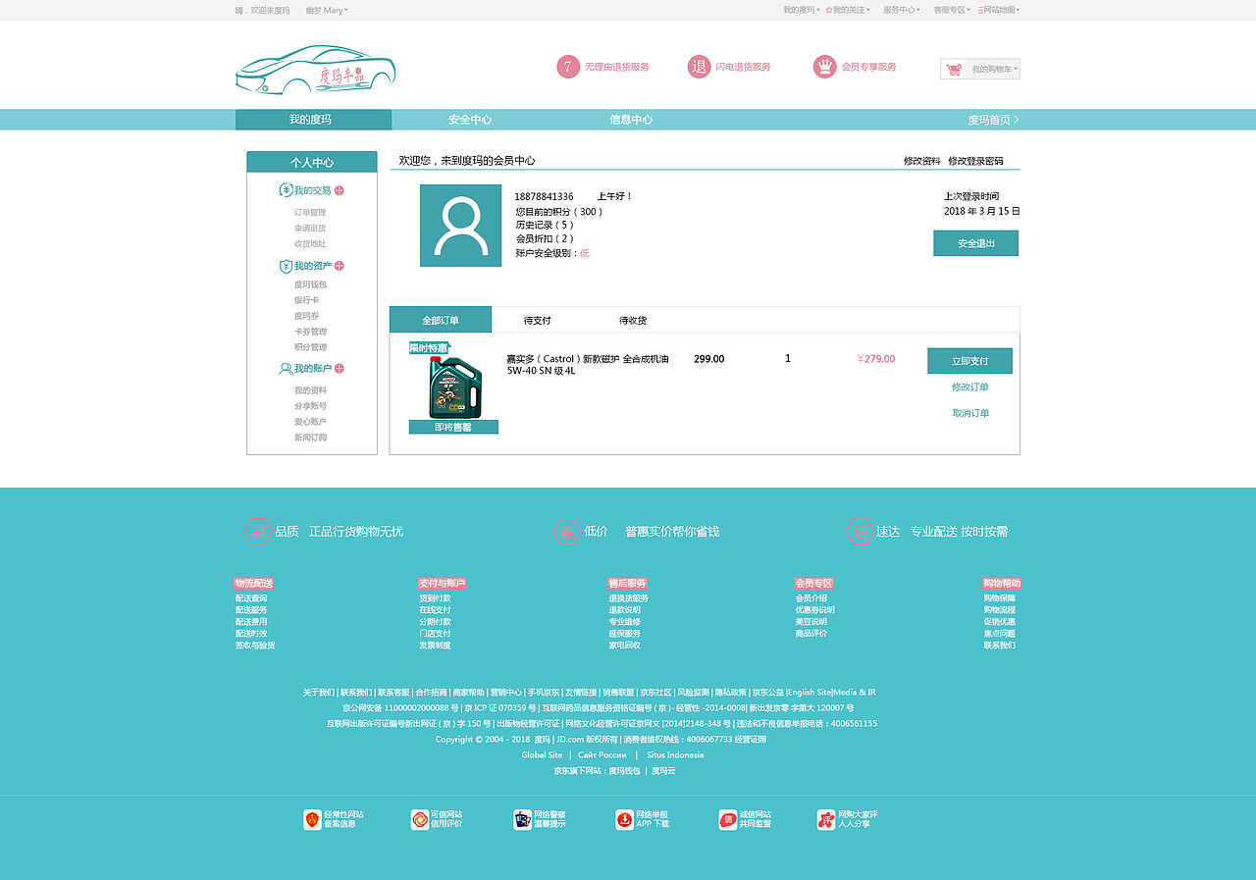Open 订单管理 in the sidebar
1256x880 pixels.
pyautogui.click(x=310, y=212)
